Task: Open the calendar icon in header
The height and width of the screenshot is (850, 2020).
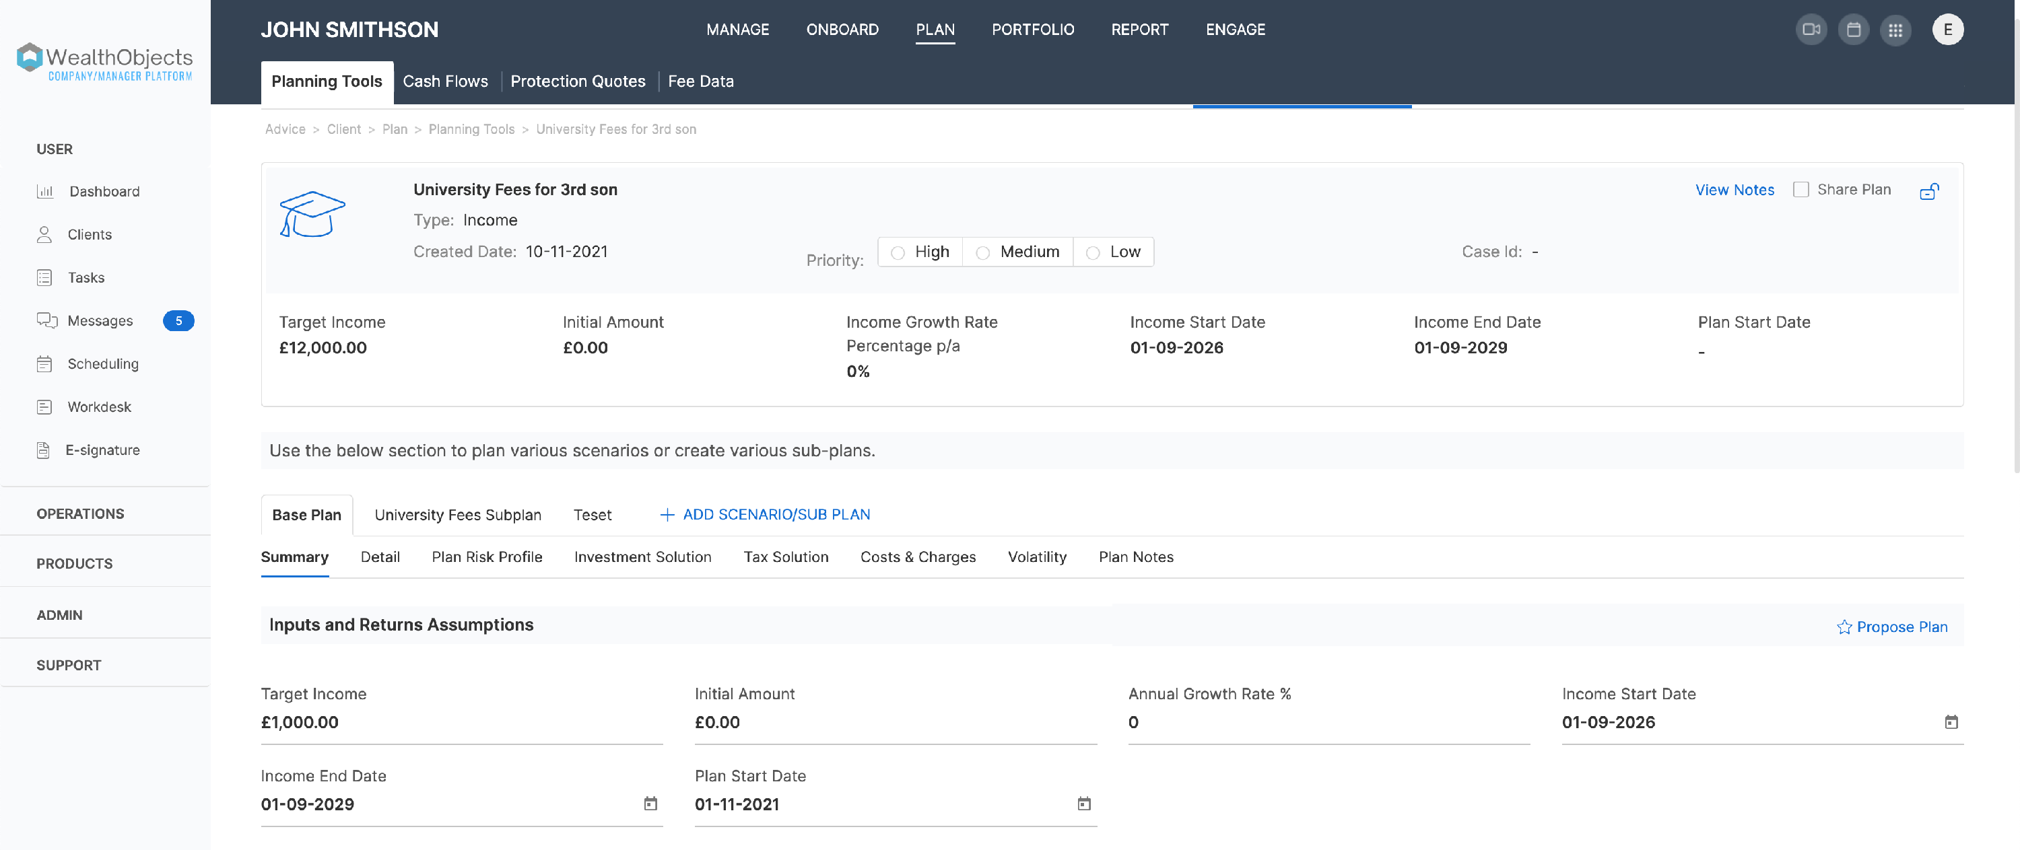Action: click(x=1853, y=30)
